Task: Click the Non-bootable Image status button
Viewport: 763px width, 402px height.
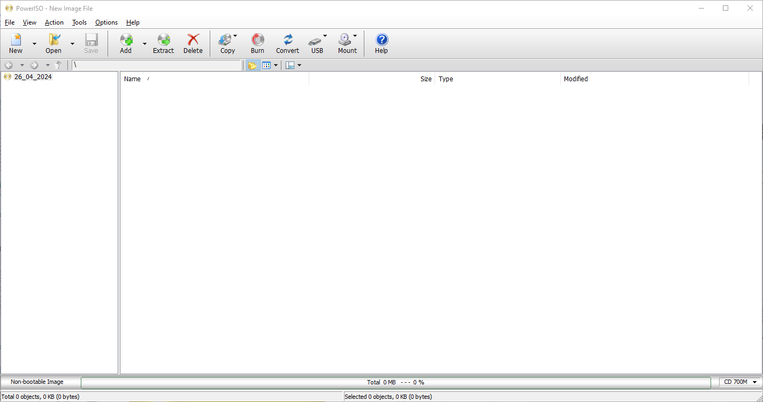Action: 37,382
